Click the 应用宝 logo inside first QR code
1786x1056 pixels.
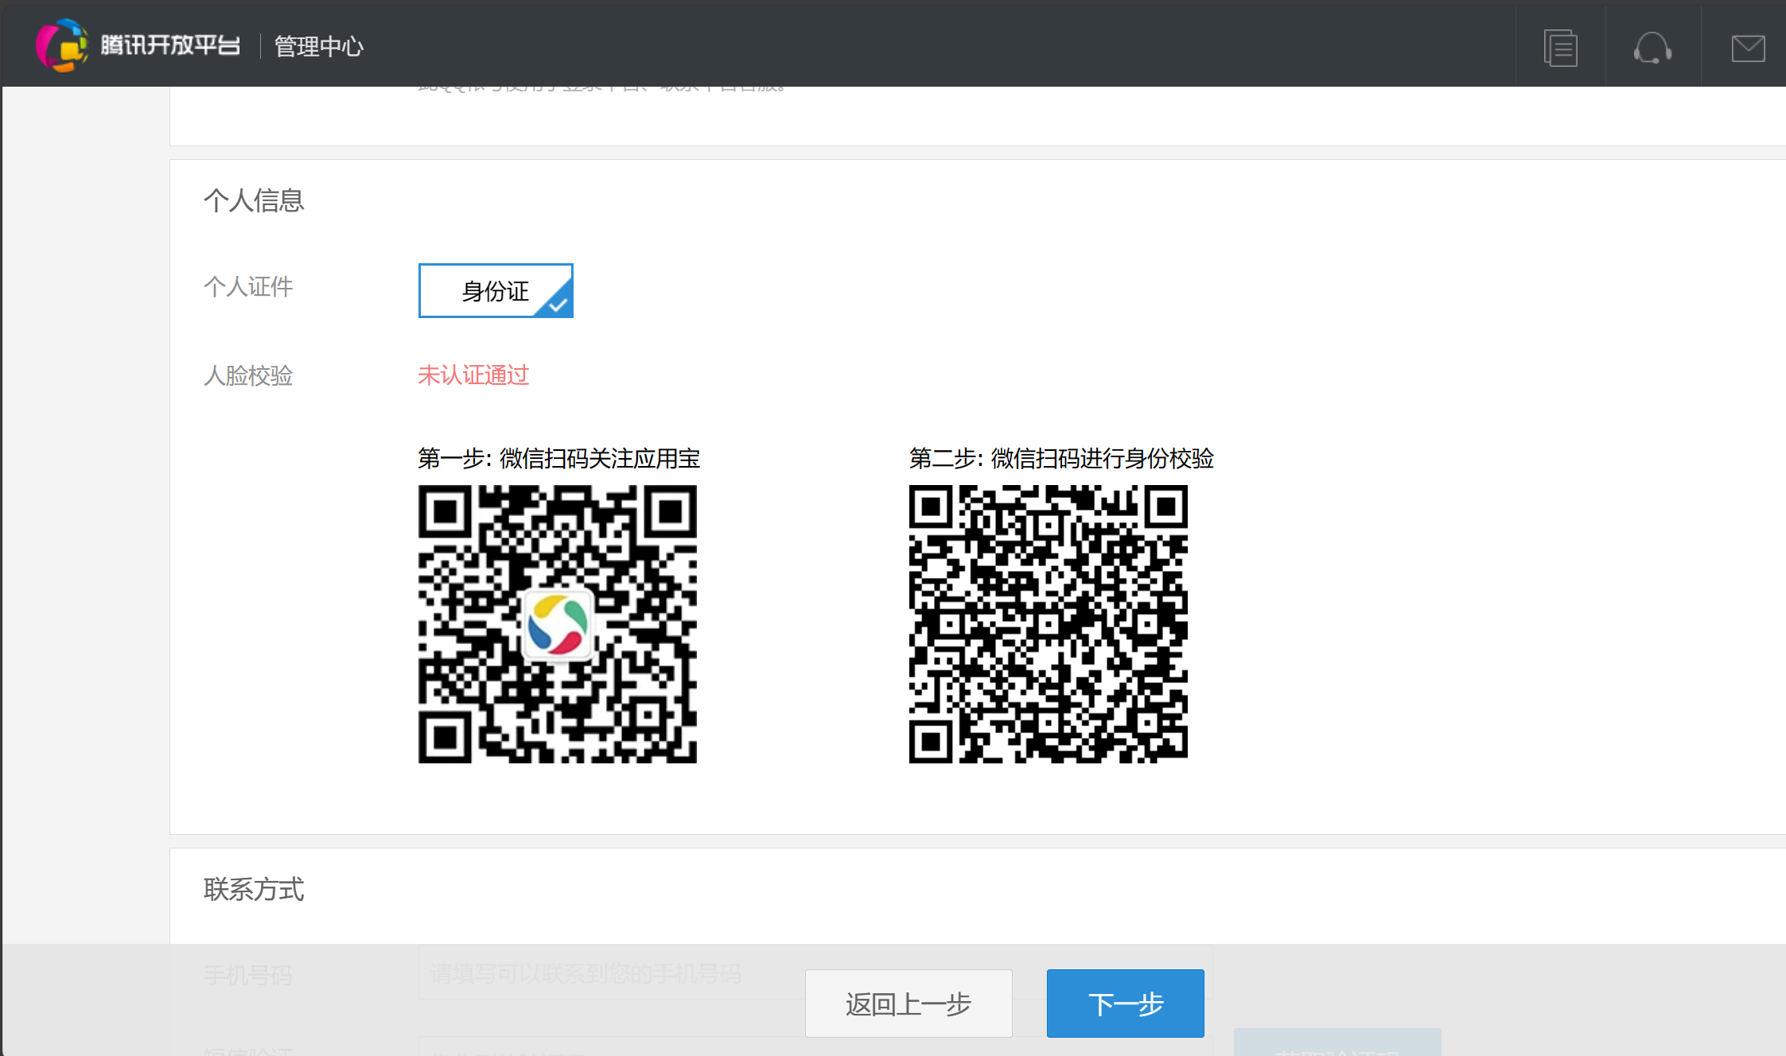tap(558, 625)
